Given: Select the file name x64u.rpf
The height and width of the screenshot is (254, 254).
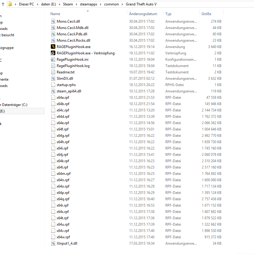Looking at the screenshot, I should tap(63, 224).
